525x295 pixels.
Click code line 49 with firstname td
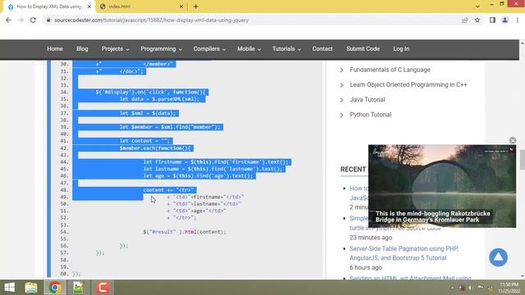click(x=205, y=197)
